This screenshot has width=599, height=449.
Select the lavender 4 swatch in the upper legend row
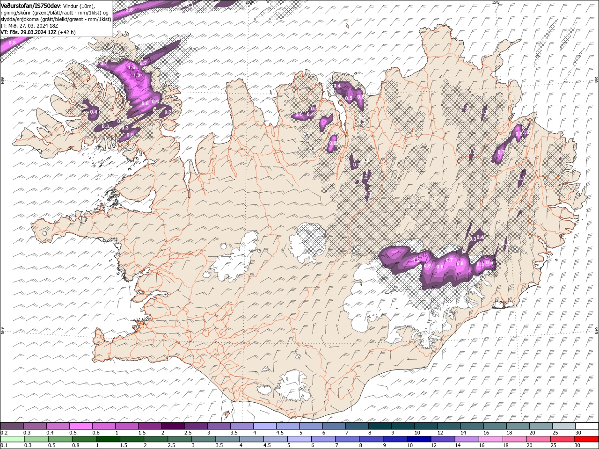(x=264, y=426)
